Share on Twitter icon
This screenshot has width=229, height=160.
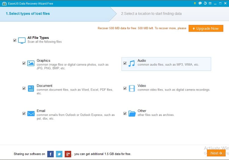click(x=59, y=154)
